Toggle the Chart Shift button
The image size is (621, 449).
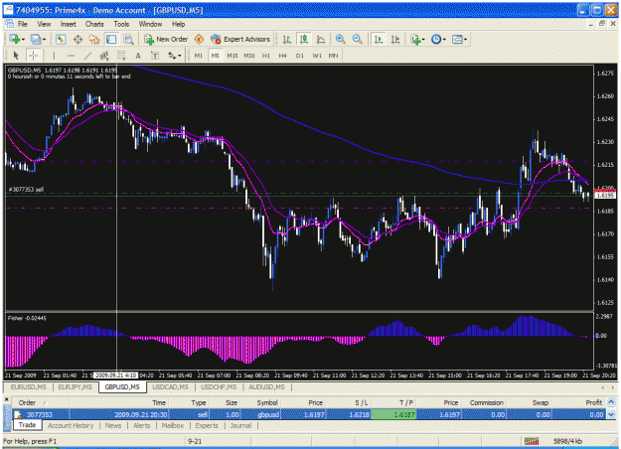tap(395, 39)
